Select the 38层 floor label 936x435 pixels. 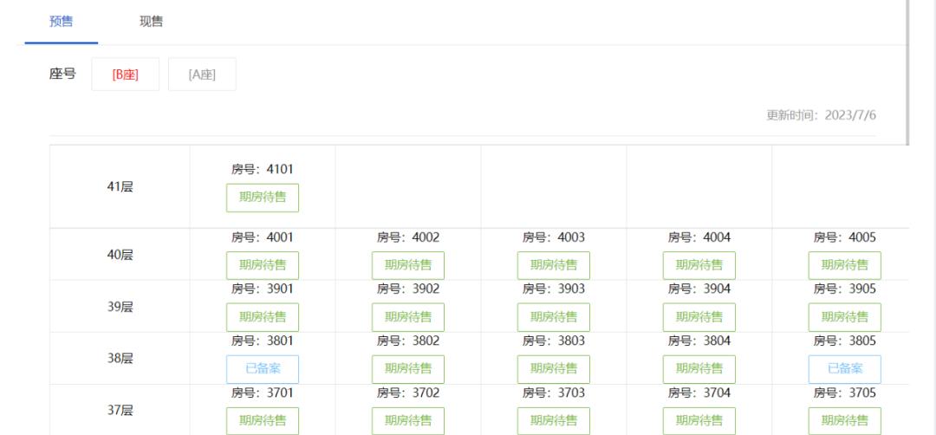[120, 358]
